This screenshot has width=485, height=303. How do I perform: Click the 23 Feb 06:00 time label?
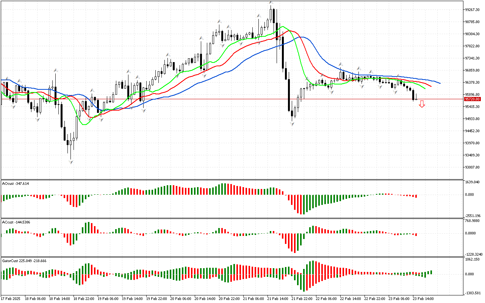coord(399,299)
